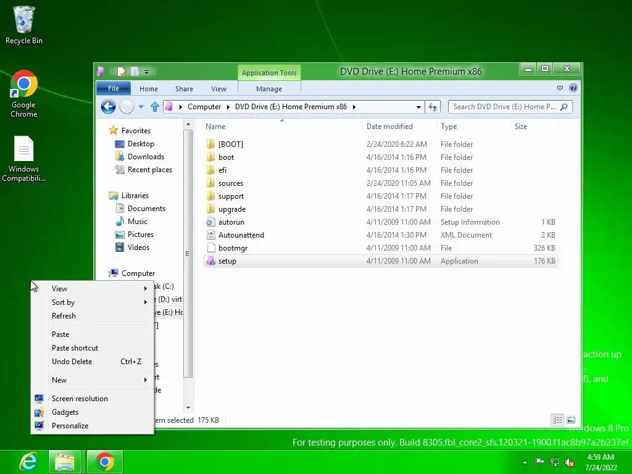This screenshot has height=474, width=632.
Task: Go up one folder level
Action: 155,107
